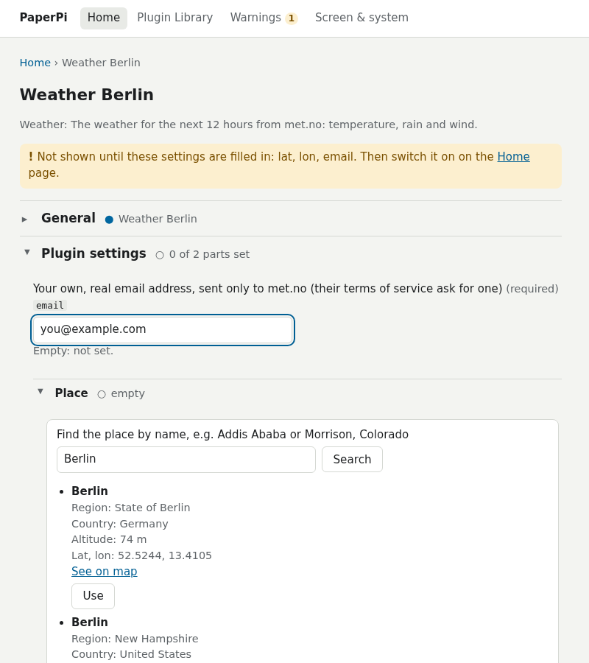
Task: Collapse the Plugin settings section triangle
Action: point(27,253)
